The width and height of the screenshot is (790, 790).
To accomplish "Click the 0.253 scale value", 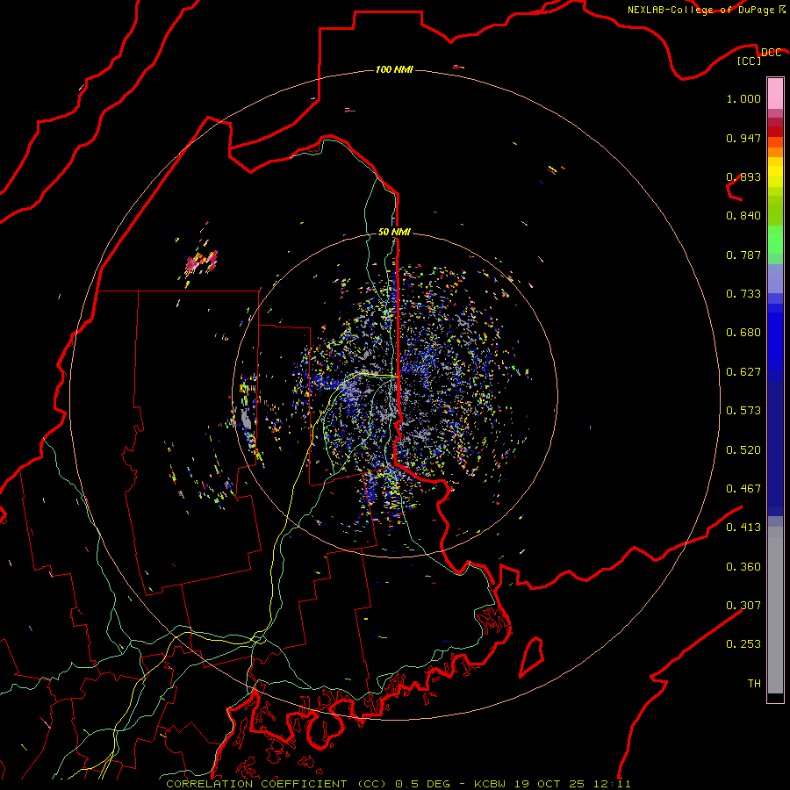I will coord(743,644).
